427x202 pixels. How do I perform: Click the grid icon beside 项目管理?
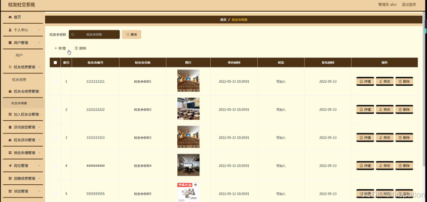point(10,191)
